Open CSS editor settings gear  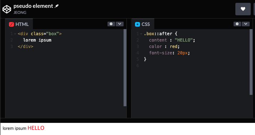point(237,24)
